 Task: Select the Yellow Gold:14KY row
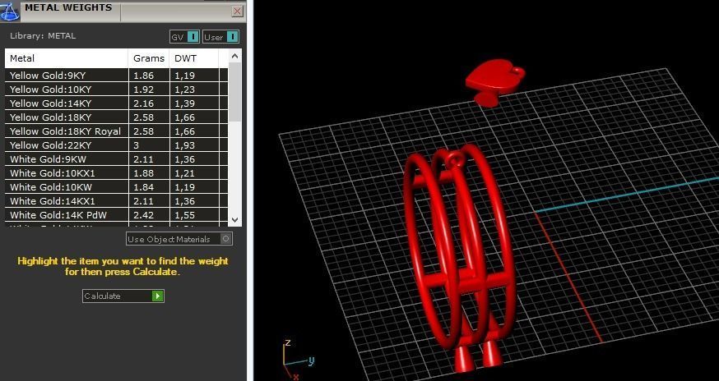(x=117, y=103)
